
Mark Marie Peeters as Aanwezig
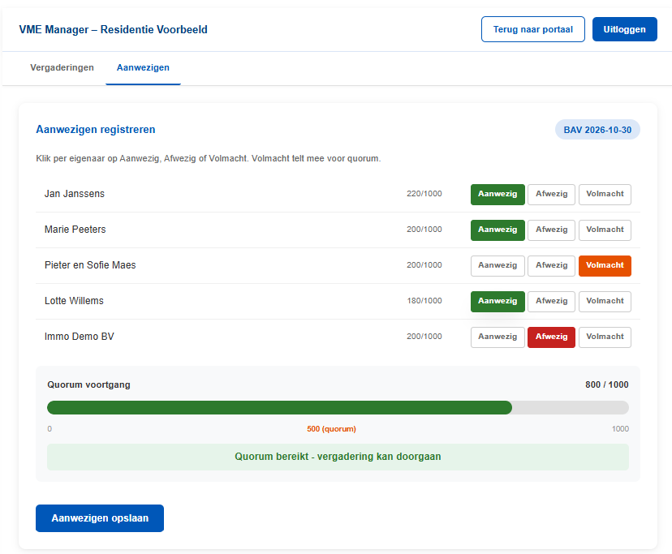click(498, 230)
